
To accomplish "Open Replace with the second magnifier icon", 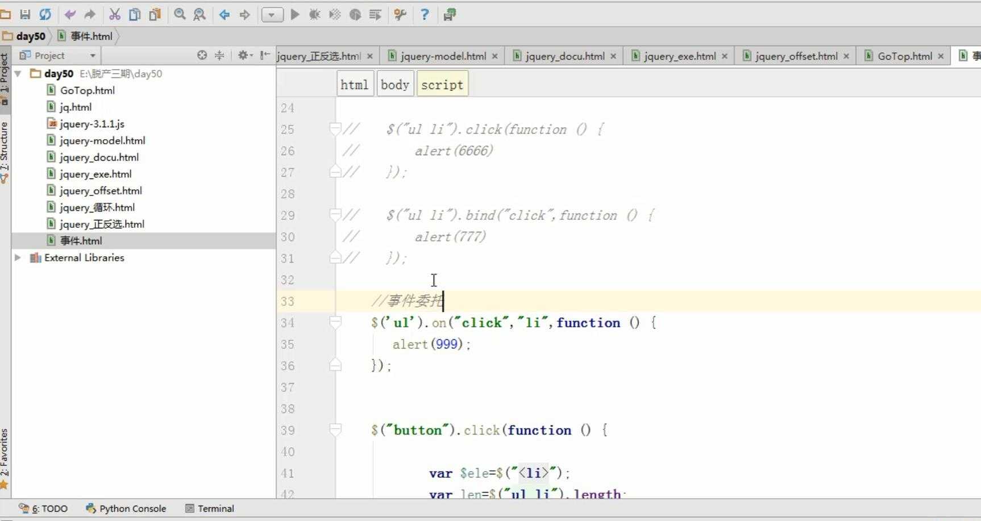I will click(199, 15).
